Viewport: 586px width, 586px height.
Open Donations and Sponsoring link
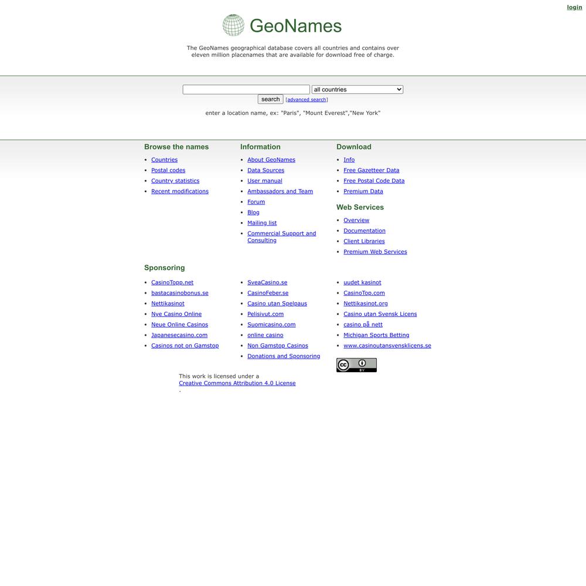pyautogui.click(x=284, y=356)
